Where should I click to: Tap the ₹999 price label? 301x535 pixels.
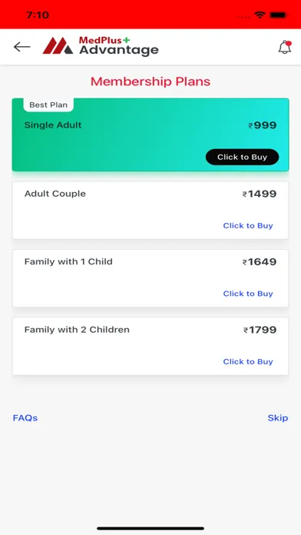point(263,125)
